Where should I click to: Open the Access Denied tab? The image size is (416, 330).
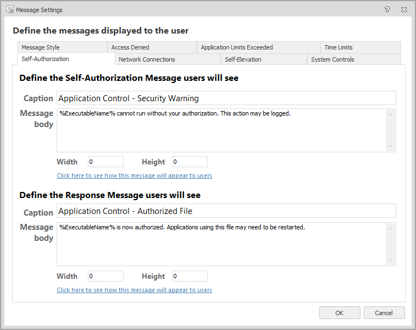coord(130,47)
